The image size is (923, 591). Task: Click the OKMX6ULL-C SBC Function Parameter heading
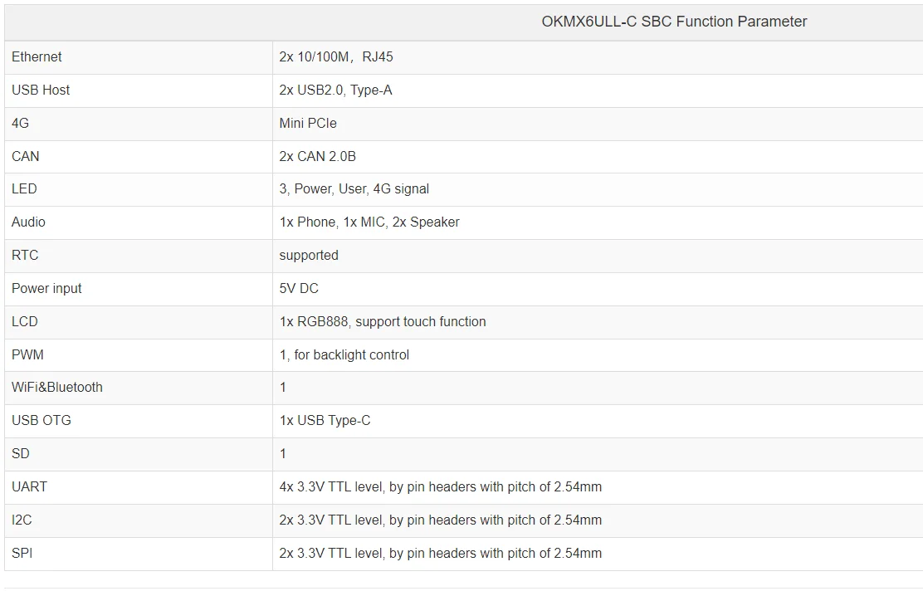(674, 22)
